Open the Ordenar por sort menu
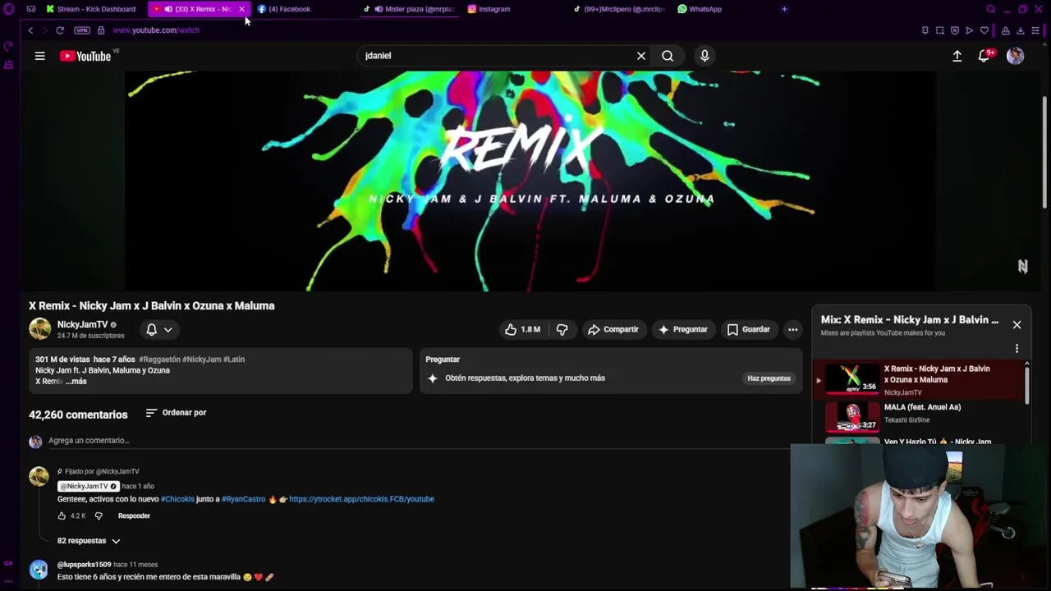The width and height of the screenshot is (1051, 591). [x=176, y=413]
